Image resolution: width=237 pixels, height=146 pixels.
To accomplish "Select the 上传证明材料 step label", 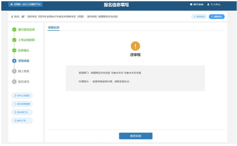I will [26, 40].
